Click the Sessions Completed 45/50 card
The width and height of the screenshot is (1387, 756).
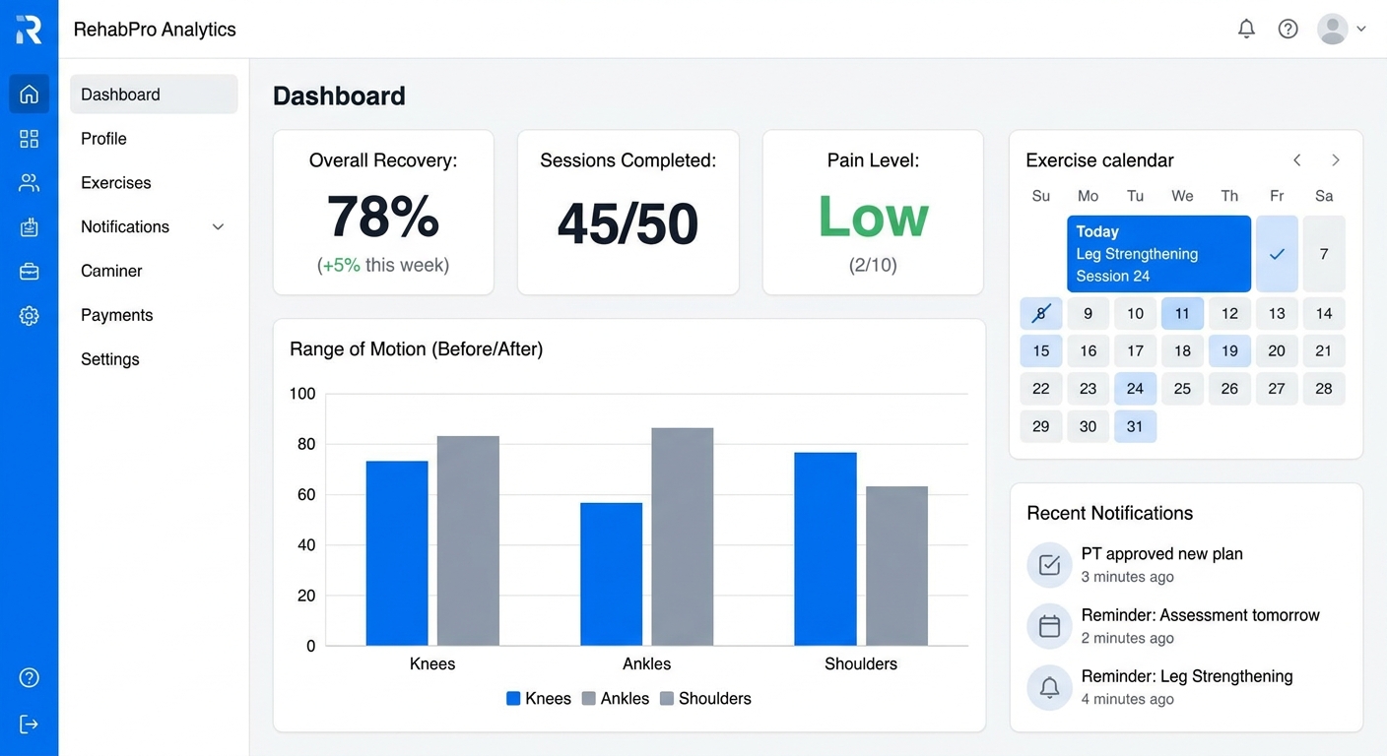[x=628, y=213]
